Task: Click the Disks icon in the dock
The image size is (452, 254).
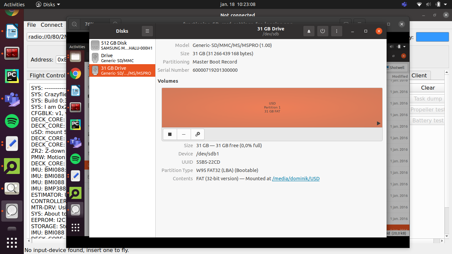Action: [x=12, y=211]
